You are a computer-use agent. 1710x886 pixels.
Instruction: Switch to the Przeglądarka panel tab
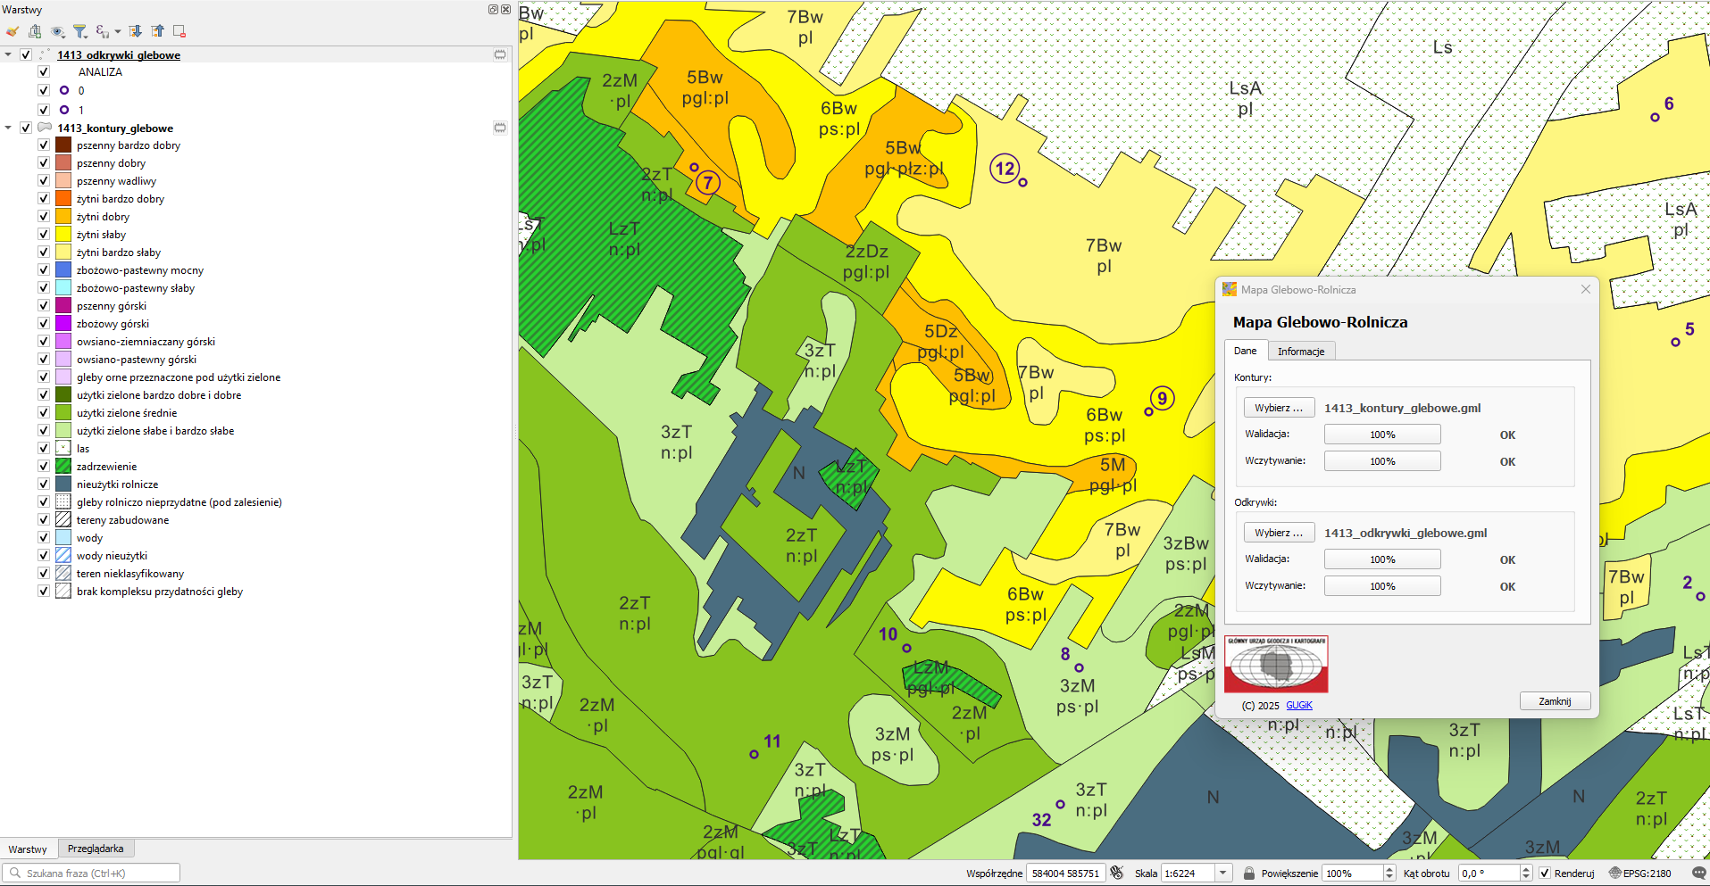[x=96, y=849]
